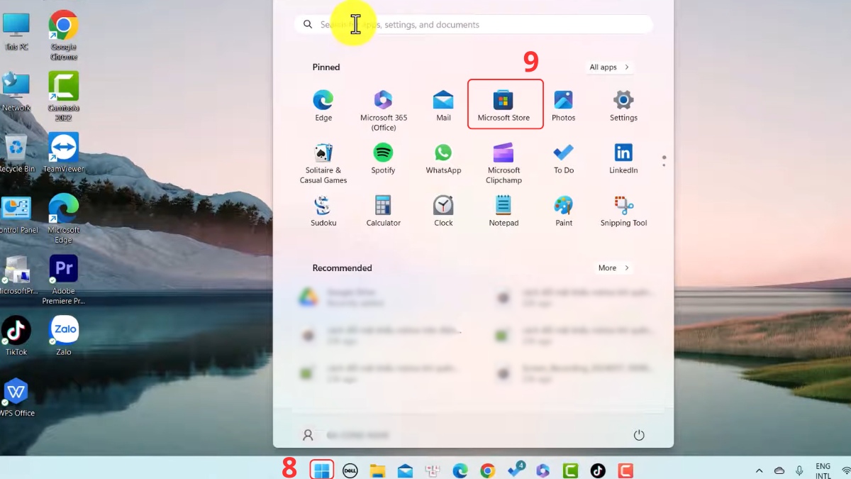Click the power button in Start menu
This screenshot has height=479, width=851.
(639, 435)
